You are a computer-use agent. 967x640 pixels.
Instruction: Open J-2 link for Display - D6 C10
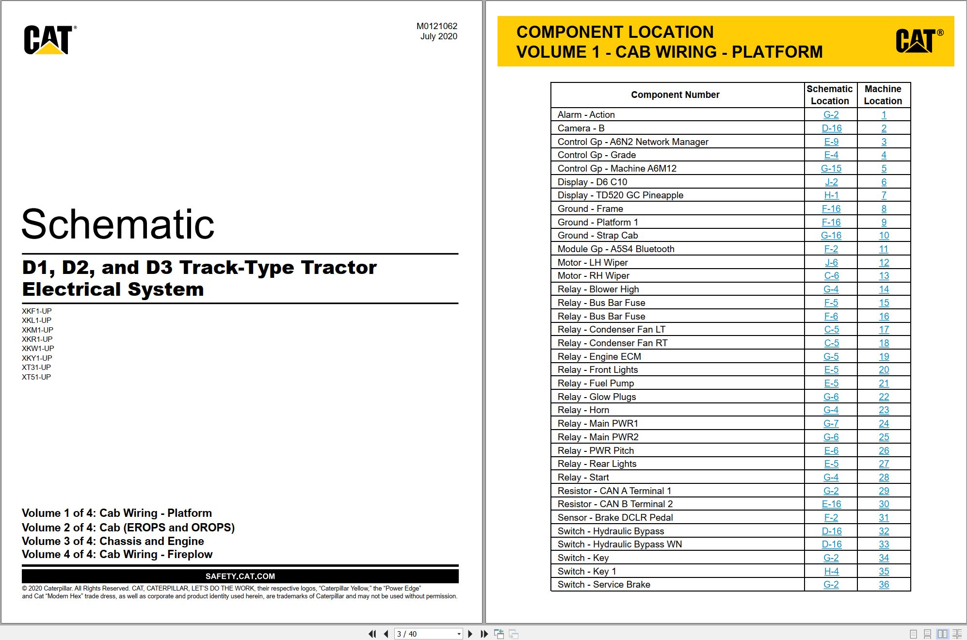pyautogui.click(x=831, y=182)
